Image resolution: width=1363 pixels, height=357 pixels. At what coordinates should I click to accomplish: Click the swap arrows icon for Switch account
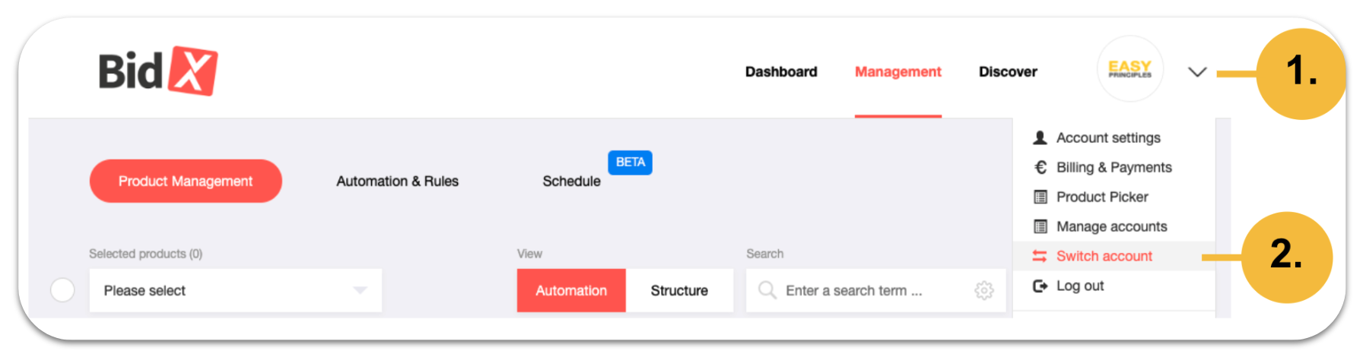[x=1040, y=256]
